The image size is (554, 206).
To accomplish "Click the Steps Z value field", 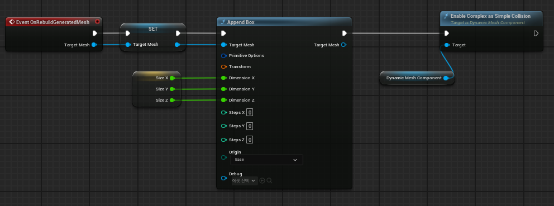I will 250,140.
